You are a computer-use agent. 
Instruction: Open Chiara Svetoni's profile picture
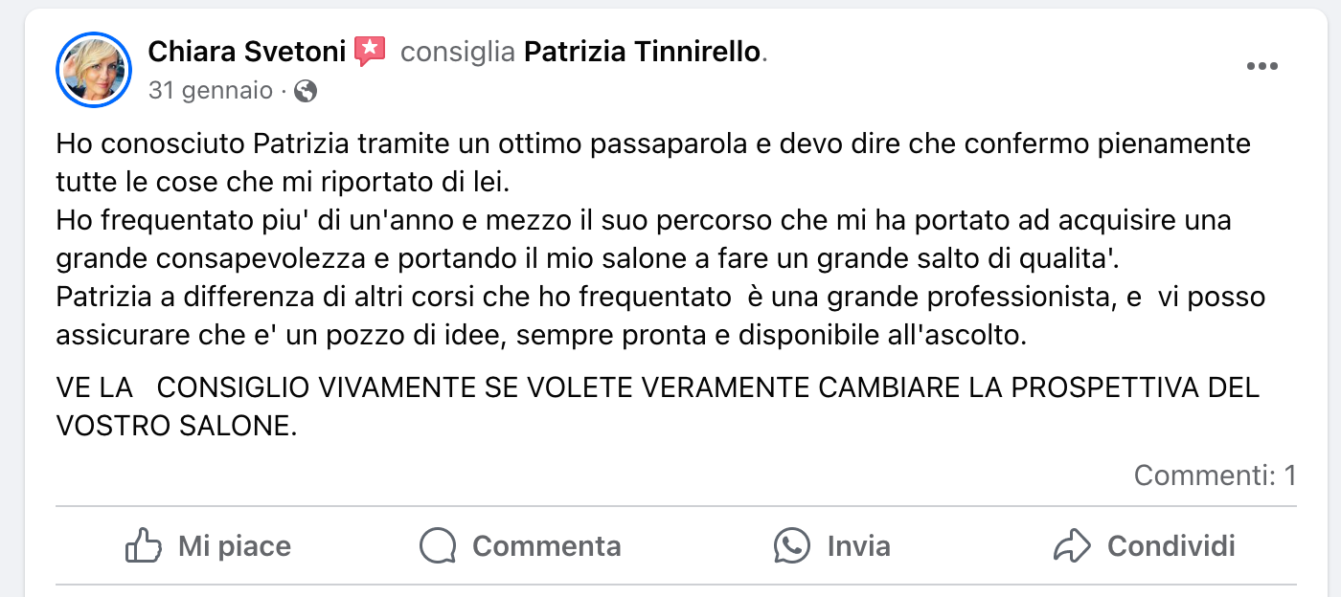94,69
